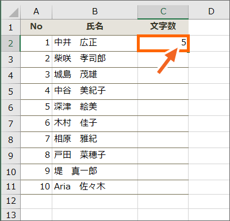Click cell with name 木村 佳子

point(95,123)
